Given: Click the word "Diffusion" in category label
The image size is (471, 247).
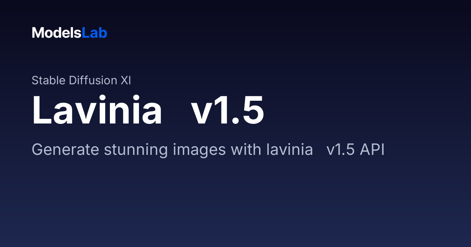Looking at the screenshot, I should [x=93, y=80].
